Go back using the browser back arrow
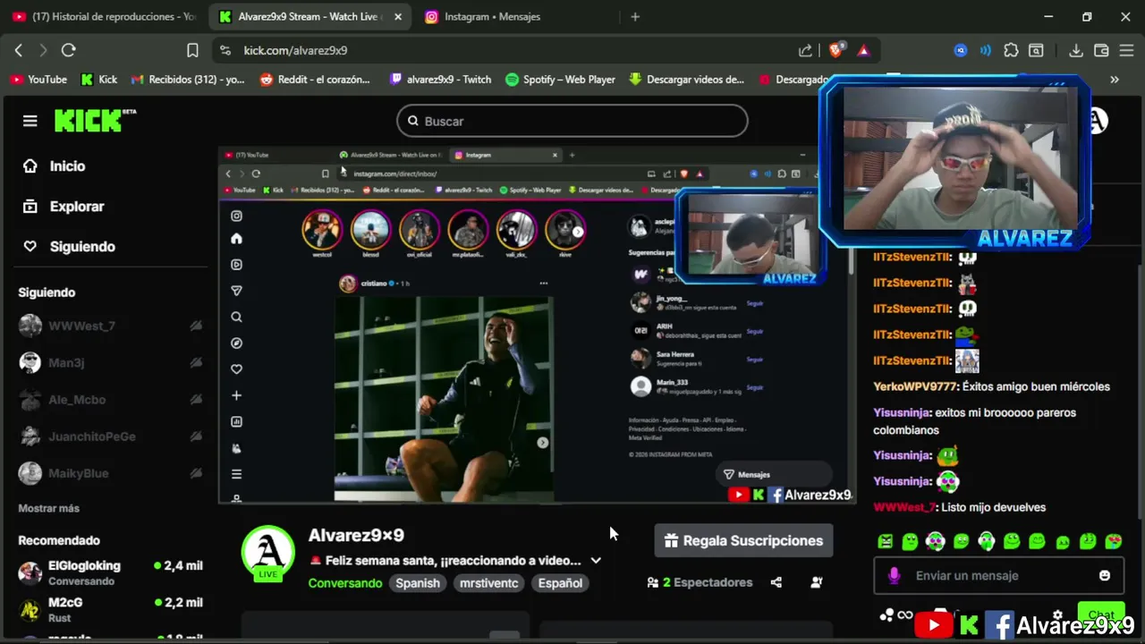Viewport: 1145px width, 644px height. 19,51
